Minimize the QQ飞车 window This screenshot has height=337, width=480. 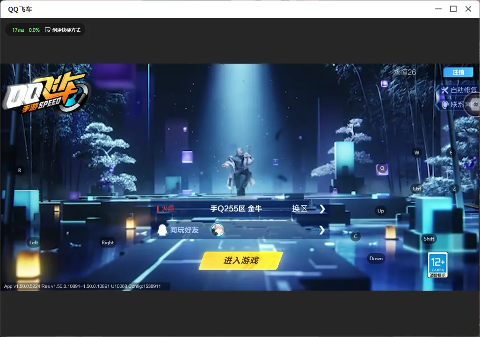[x=438, y=9]
